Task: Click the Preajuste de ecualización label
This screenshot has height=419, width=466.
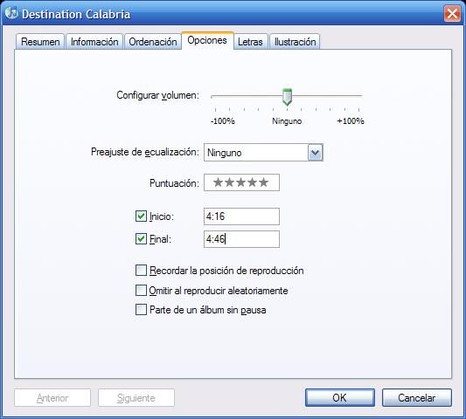Action: coord(145,152)
